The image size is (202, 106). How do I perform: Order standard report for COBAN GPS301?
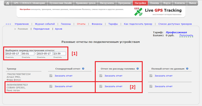[63, 86]
